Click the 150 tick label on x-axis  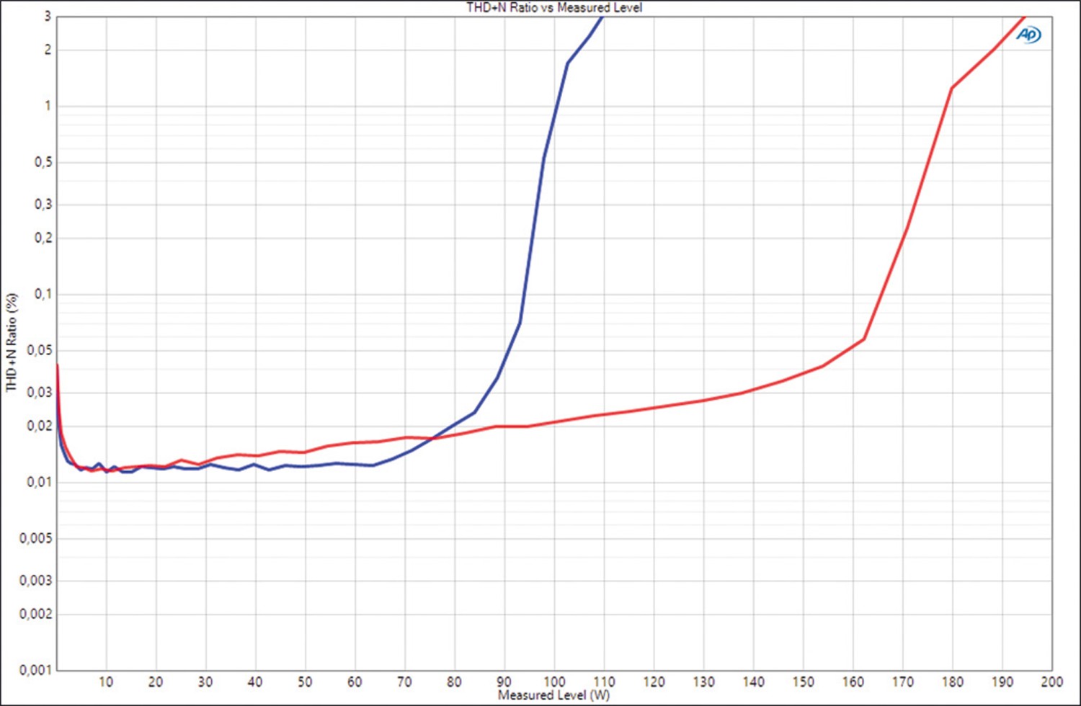tap(803, 682)
